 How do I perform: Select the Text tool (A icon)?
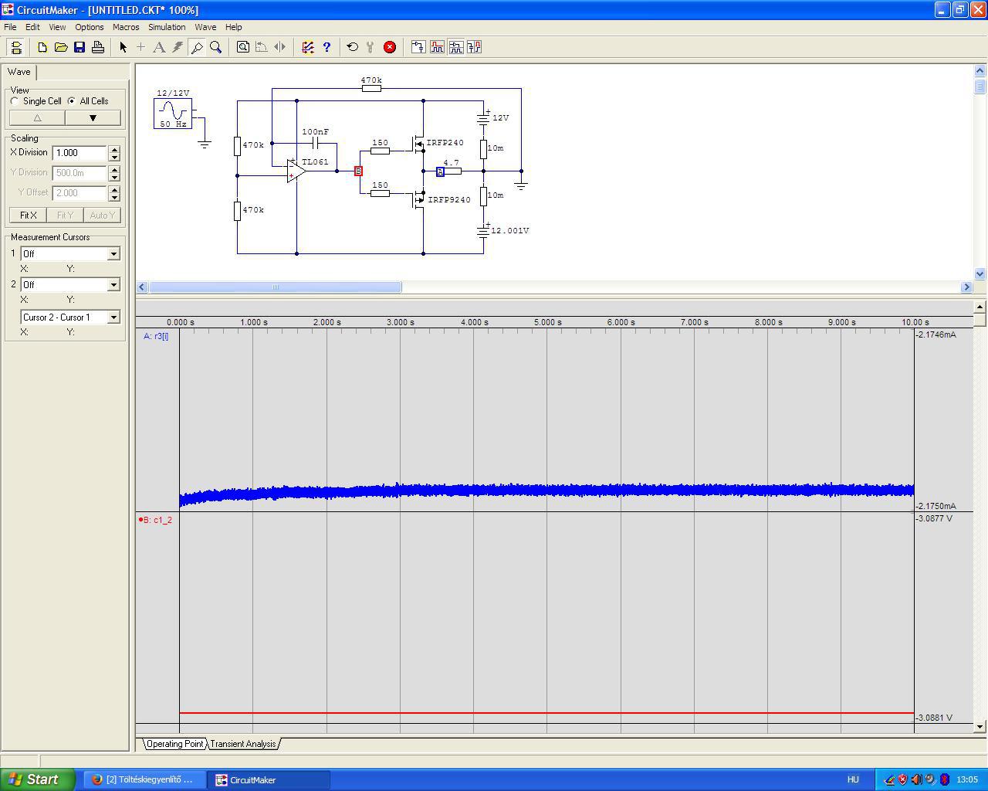pyautogui.click(x=159, y=47)
